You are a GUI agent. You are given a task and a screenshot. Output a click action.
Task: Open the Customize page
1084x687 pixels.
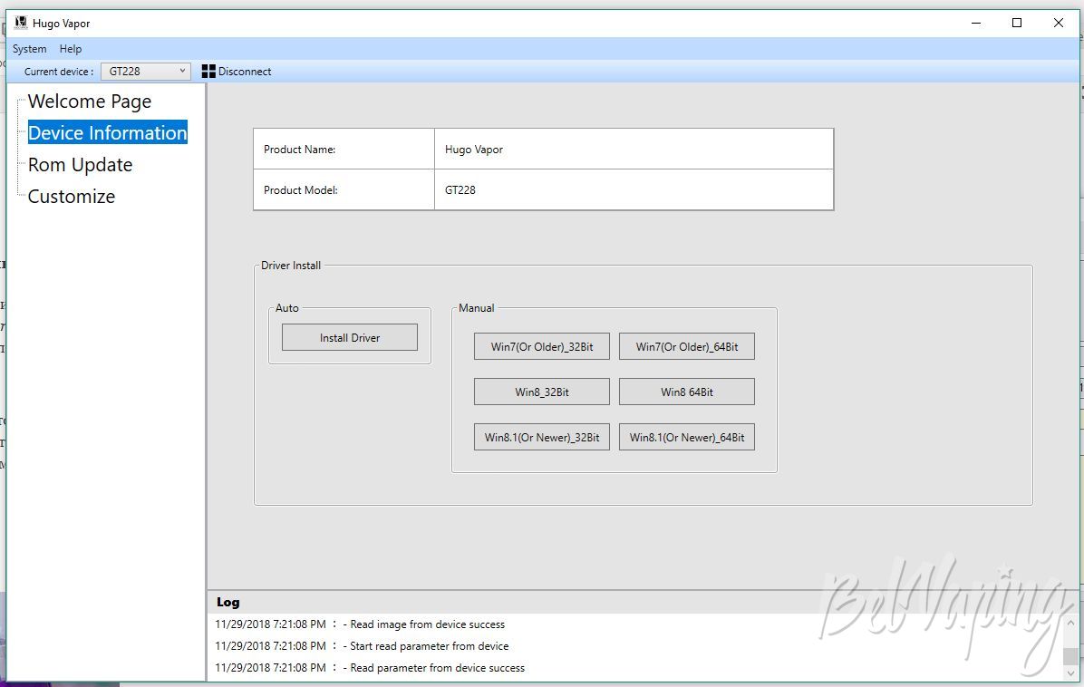point(72,197)
